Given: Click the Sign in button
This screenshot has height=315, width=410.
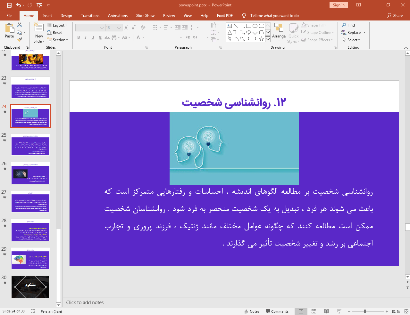Looking at the screenshot, I should [x=339, y=5].
